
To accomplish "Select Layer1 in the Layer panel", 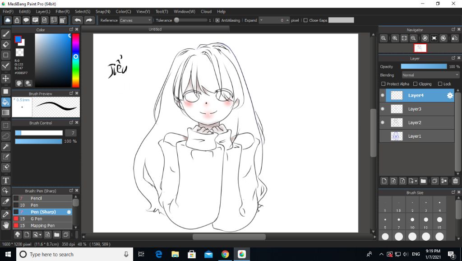I will [417, 136].
